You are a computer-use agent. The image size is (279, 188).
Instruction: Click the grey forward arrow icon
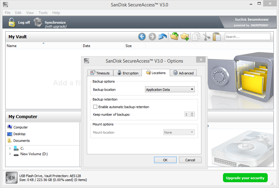152,37
